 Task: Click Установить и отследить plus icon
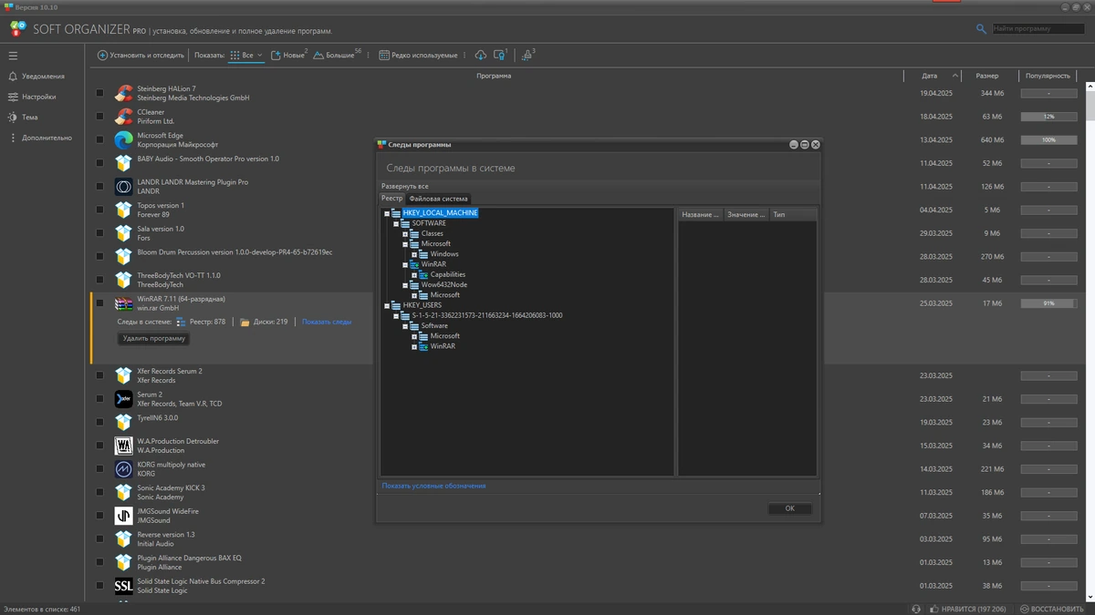(103, 56)
